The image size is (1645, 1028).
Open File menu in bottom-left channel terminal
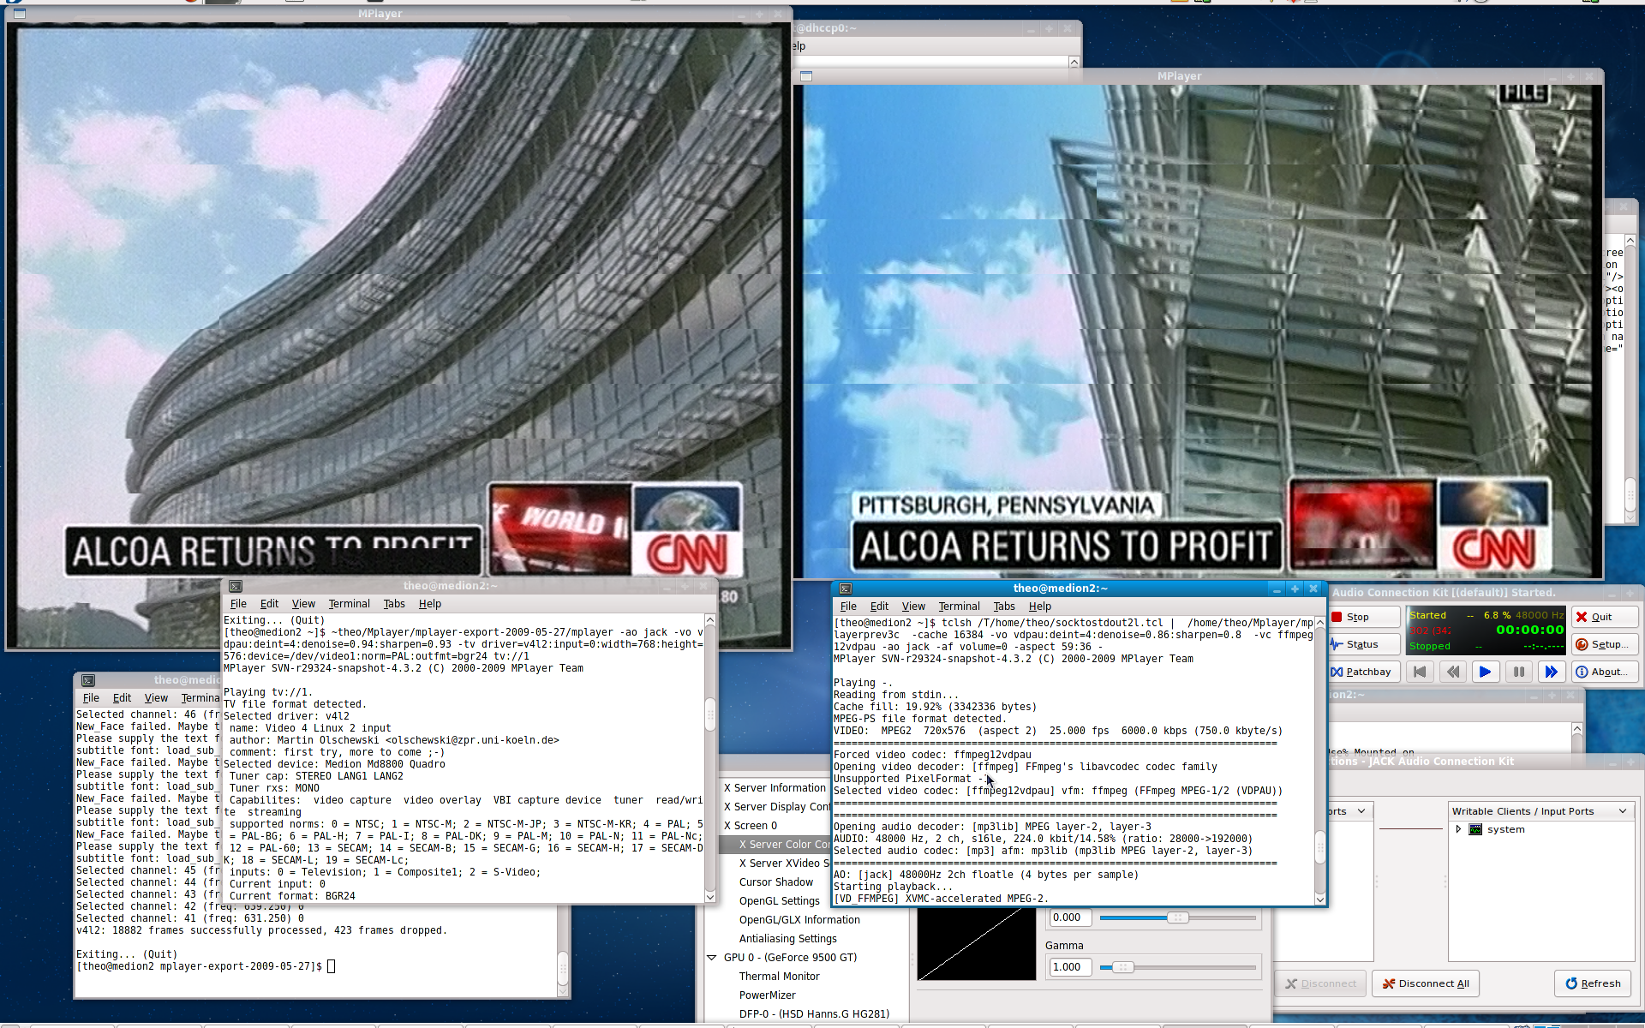(91, 698)
